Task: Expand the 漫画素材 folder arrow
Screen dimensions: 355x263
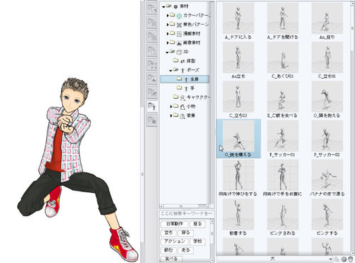Action: tap(168, 34)
